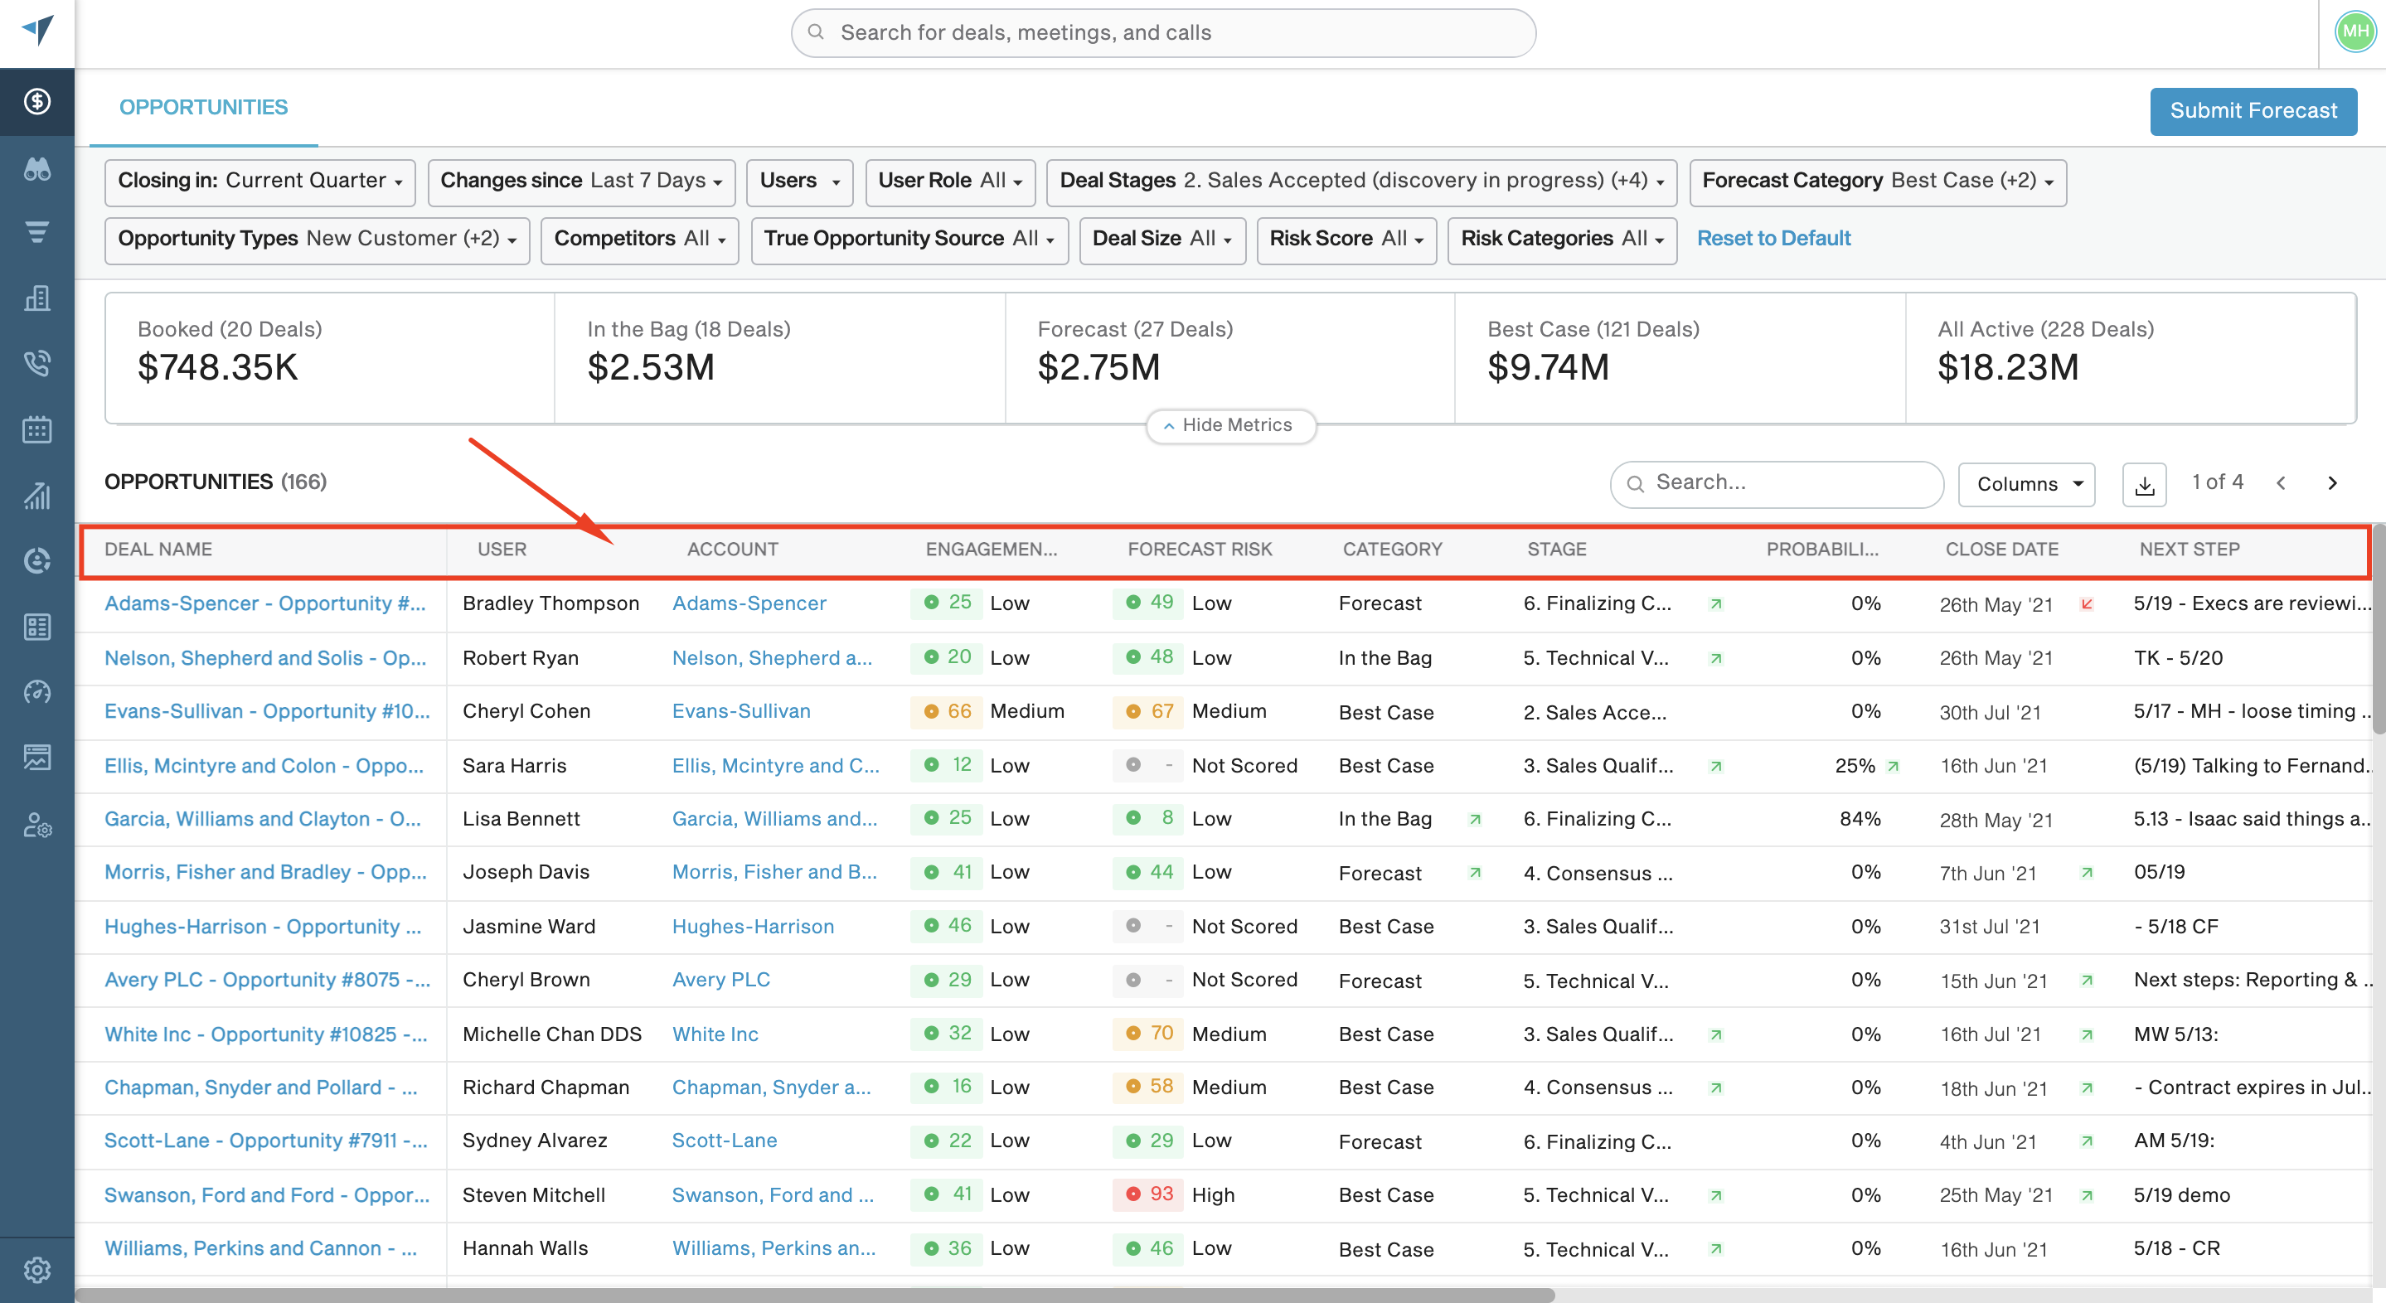Click the red close date arrow on Adams-Spencer row
2386x1303 pixels.
(x=2086, y=603)
